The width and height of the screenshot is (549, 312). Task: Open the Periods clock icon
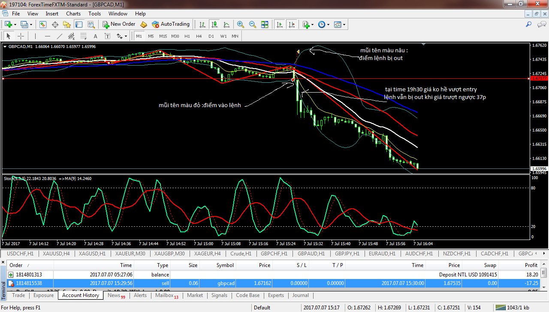pos(322,24)
